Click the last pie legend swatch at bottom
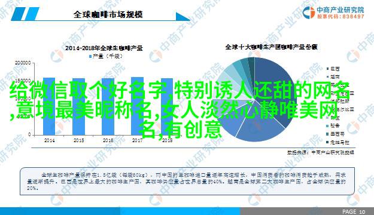The image size is (374, 215). coord(328,142)
